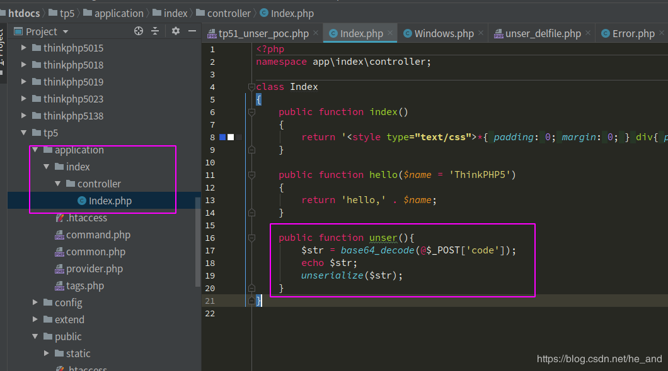Viewport: 668px width, 371px height.
Task: Click the unser function name on line 16
Action: 383,238
